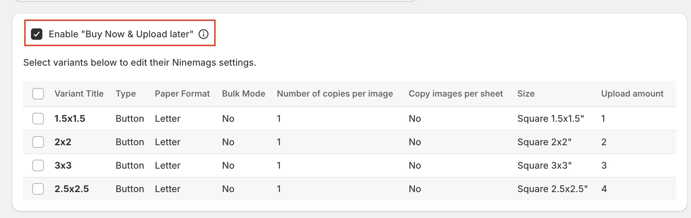691x218 pixels.
Task: Click the Bulk Mode column header
Action: click(243, 94)
